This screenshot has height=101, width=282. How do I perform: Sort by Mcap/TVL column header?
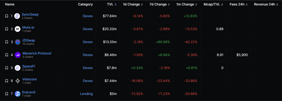click(213, 4)
